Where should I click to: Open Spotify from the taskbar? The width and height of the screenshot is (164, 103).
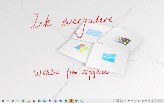(66, 101)
